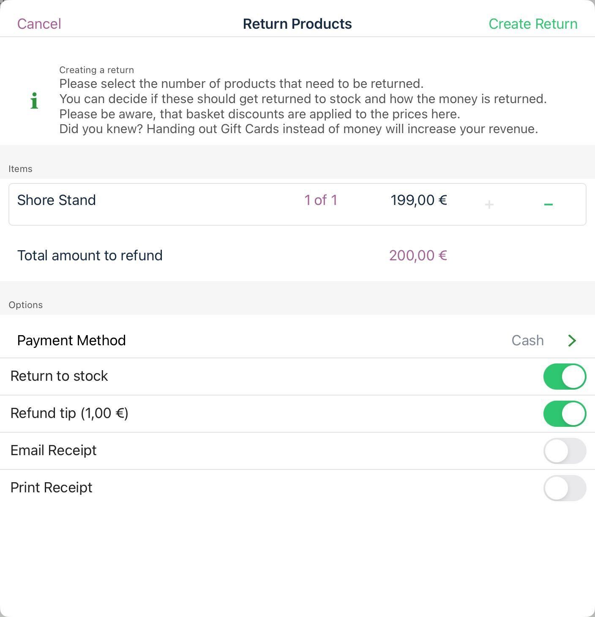Select the Shore Stand item row
The width and height of the screenshot is (595, 617).
pyautogui.click(x=297, y=205)
